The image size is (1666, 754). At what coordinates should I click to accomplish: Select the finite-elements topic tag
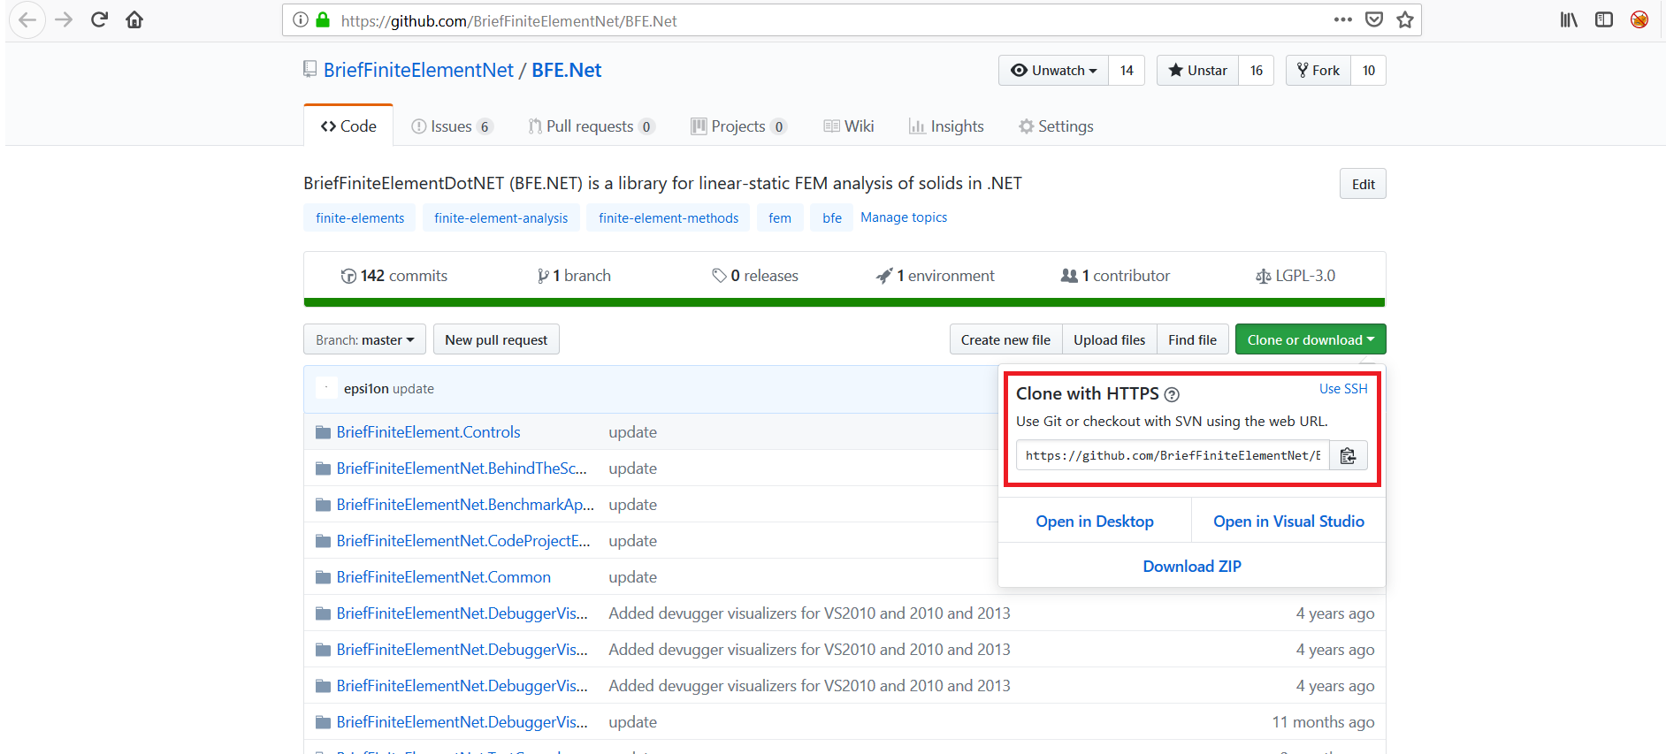360,217
